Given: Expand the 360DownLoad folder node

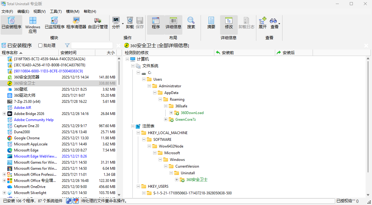Looking at the screenshot, I should (x=171, y=113).
